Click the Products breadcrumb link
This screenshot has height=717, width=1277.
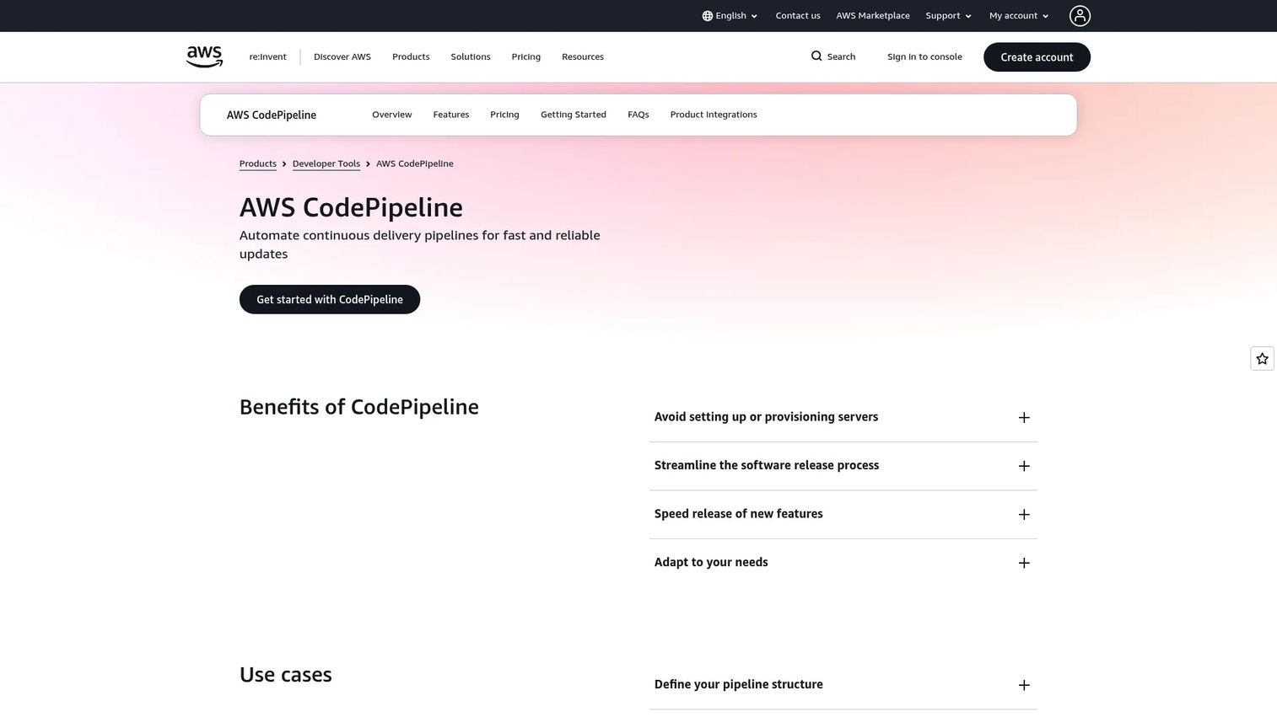[258, 163]
